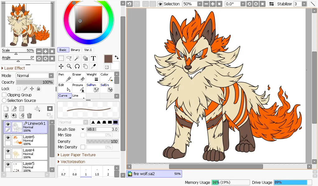Merge the layer down
Screen dimensions: 318x186
(x=6, y=116)
